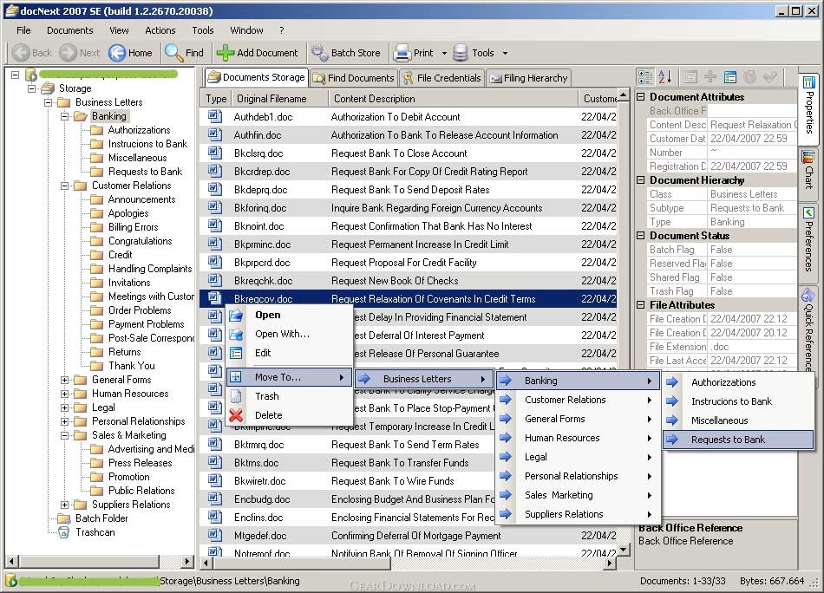Click the Trash bin icon in context menu

point(236,396)
